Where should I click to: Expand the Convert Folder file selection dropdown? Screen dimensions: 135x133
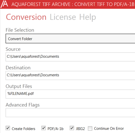point(70,38)
